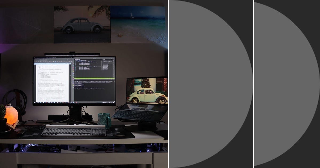Select the "Q&A Session" heading in the PDF
The width and height of the screenshot is (320, 168).
[41, 68]
